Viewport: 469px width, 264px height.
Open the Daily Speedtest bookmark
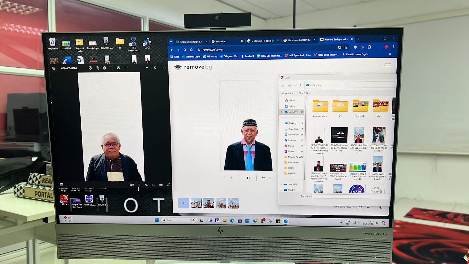[x=269, y=56]
